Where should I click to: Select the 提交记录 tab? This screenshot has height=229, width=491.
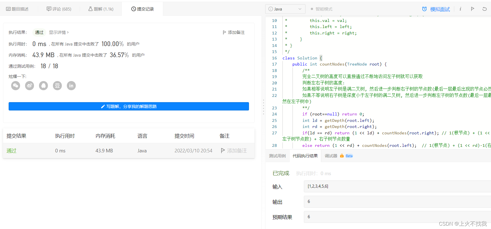143,9
